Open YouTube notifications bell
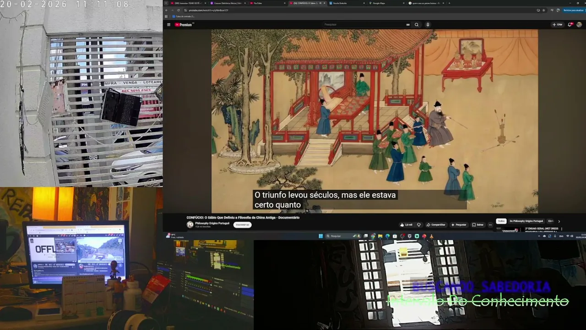Viewport: 586px width, 330px height. pyautogui.click(x=571, y=25)
